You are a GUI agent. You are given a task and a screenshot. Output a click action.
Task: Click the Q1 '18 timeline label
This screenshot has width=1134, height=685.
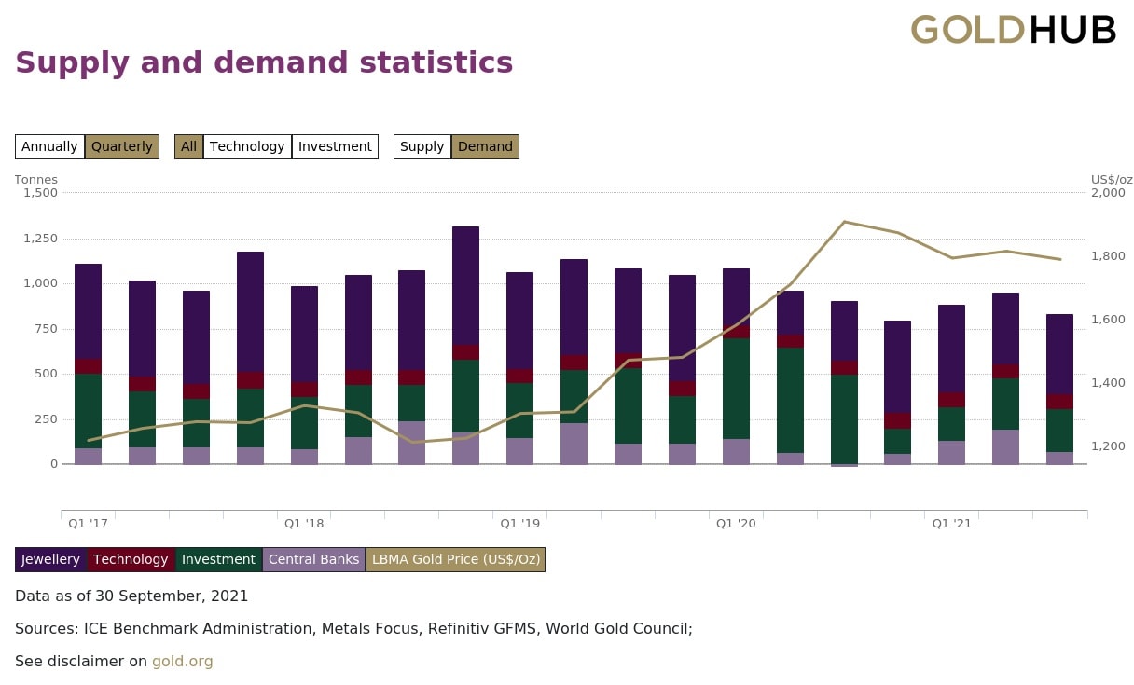[304, 524]
